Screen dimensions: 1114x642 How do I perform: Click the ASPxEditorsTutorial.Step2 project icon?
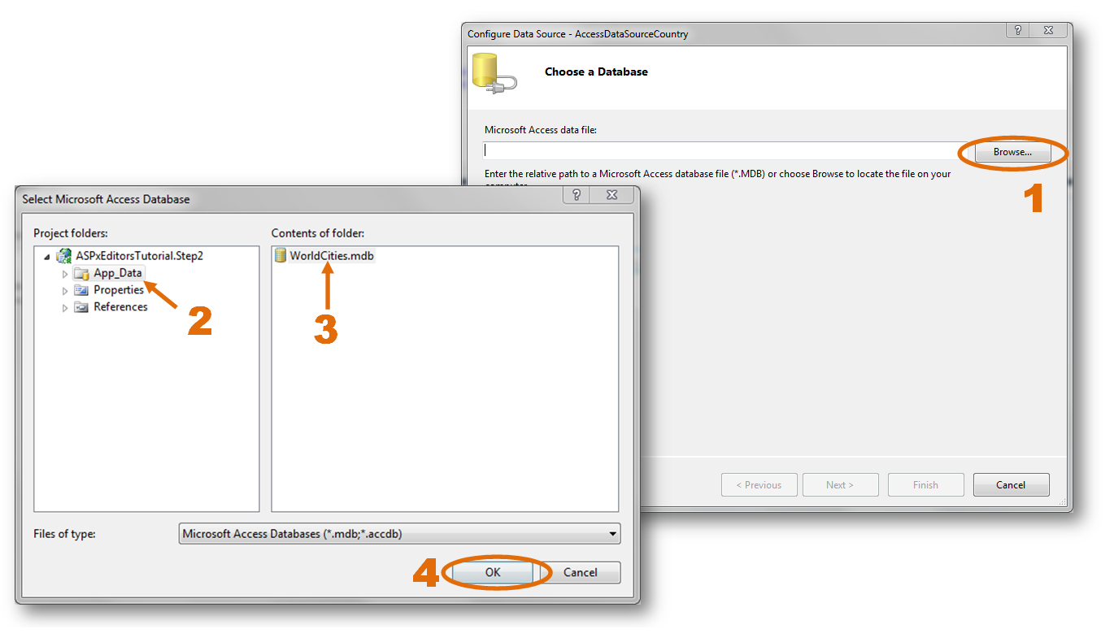(x=63, y=256)
